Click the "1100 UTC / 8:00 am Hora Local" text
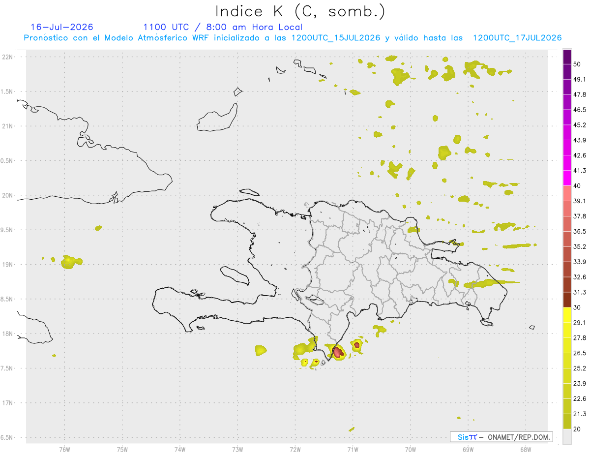Image resolution: width=590 pixels, height=456 pixels. point(223,27)
